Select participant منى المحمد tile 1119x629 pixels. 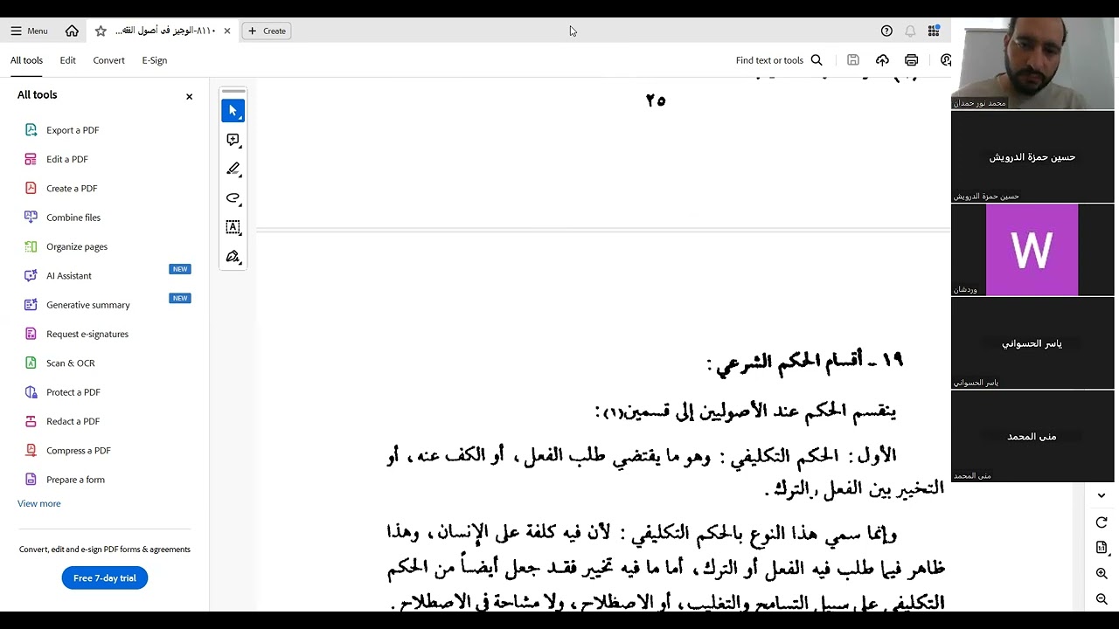(1032, 436)
